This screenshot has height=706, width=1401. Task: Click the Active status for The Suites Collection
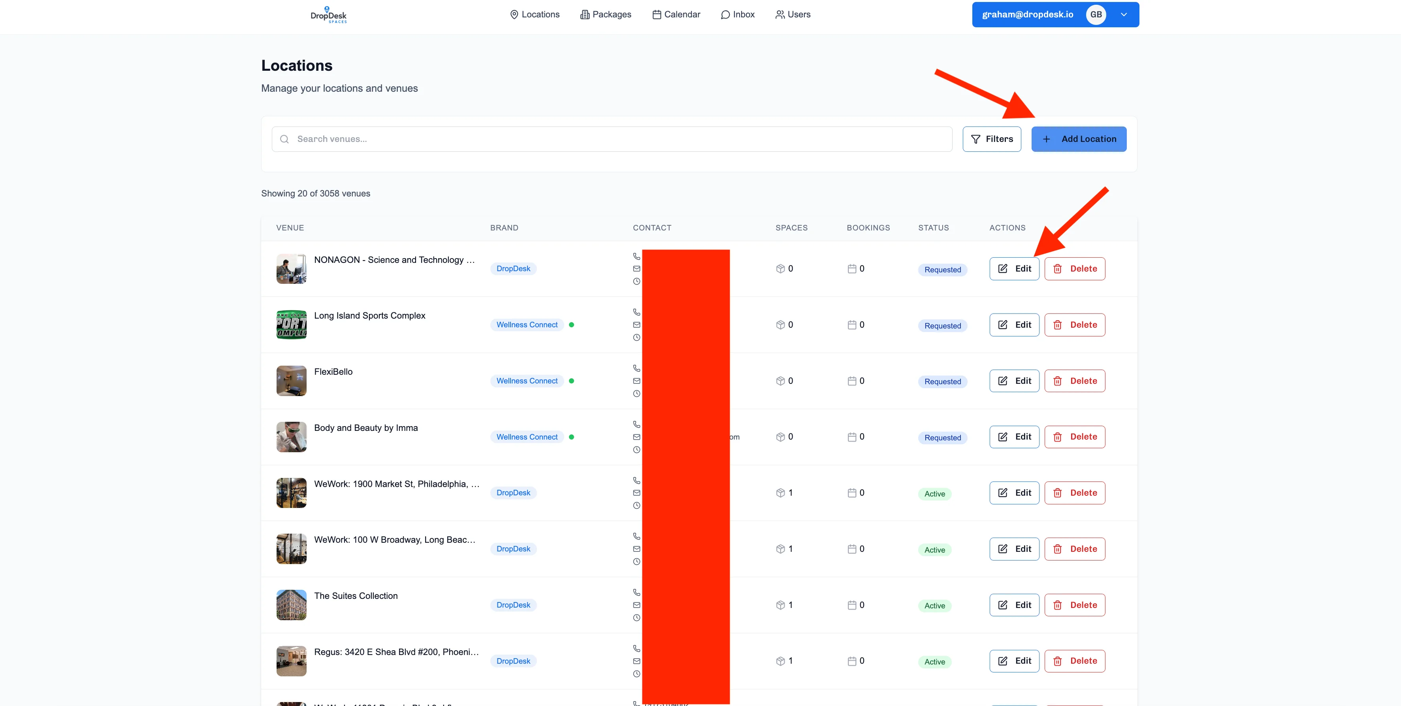coord(935,606)
